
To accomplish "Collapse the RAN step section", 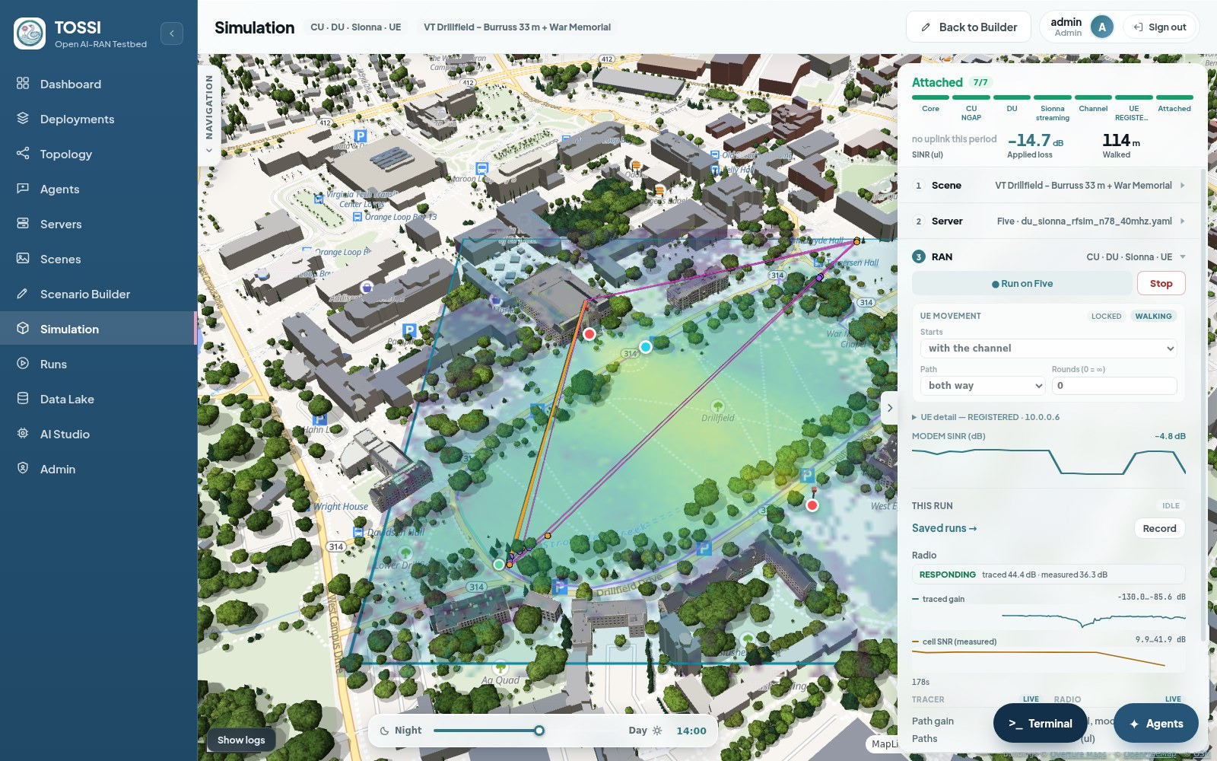I will tap(1050, 257).
